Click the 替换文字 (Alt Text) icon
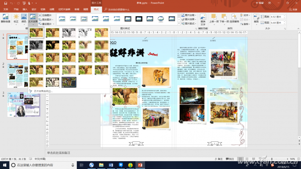 203,20
